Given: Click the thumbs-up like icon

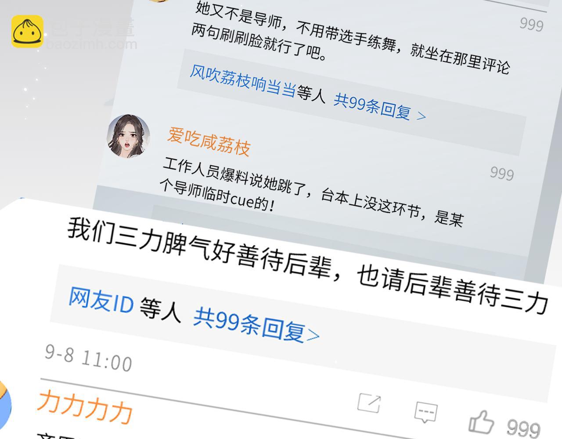Looking at the screenshot, I should pyautogui.click(x=482, y=422).
